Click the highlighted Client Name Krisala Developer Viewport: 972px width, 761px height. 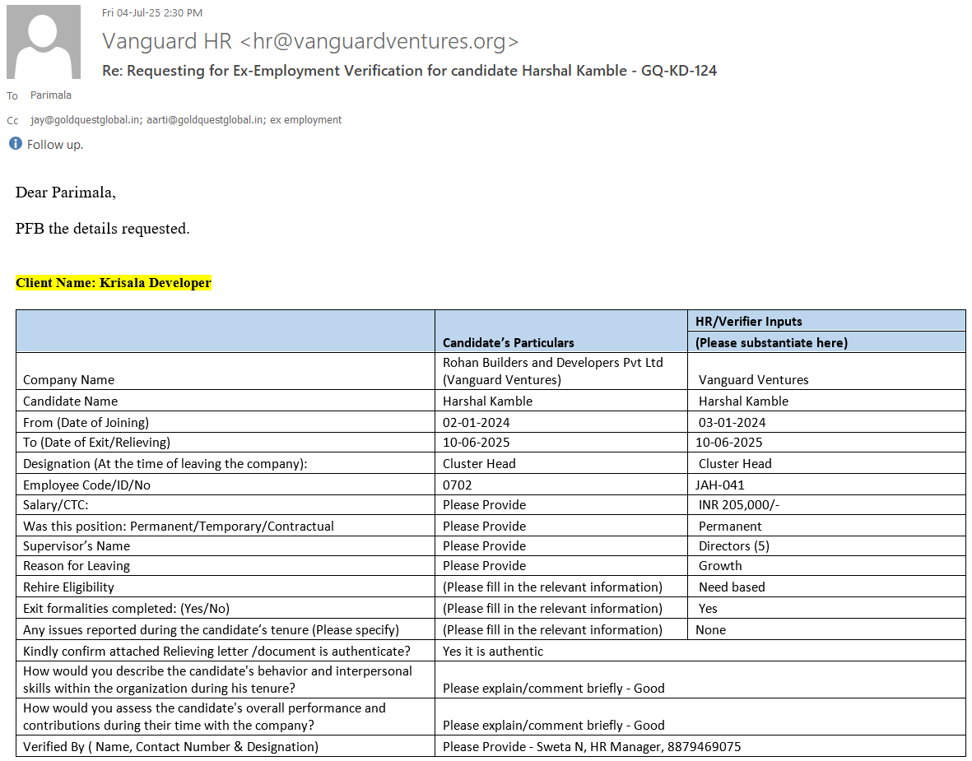[x=114, y=283]
